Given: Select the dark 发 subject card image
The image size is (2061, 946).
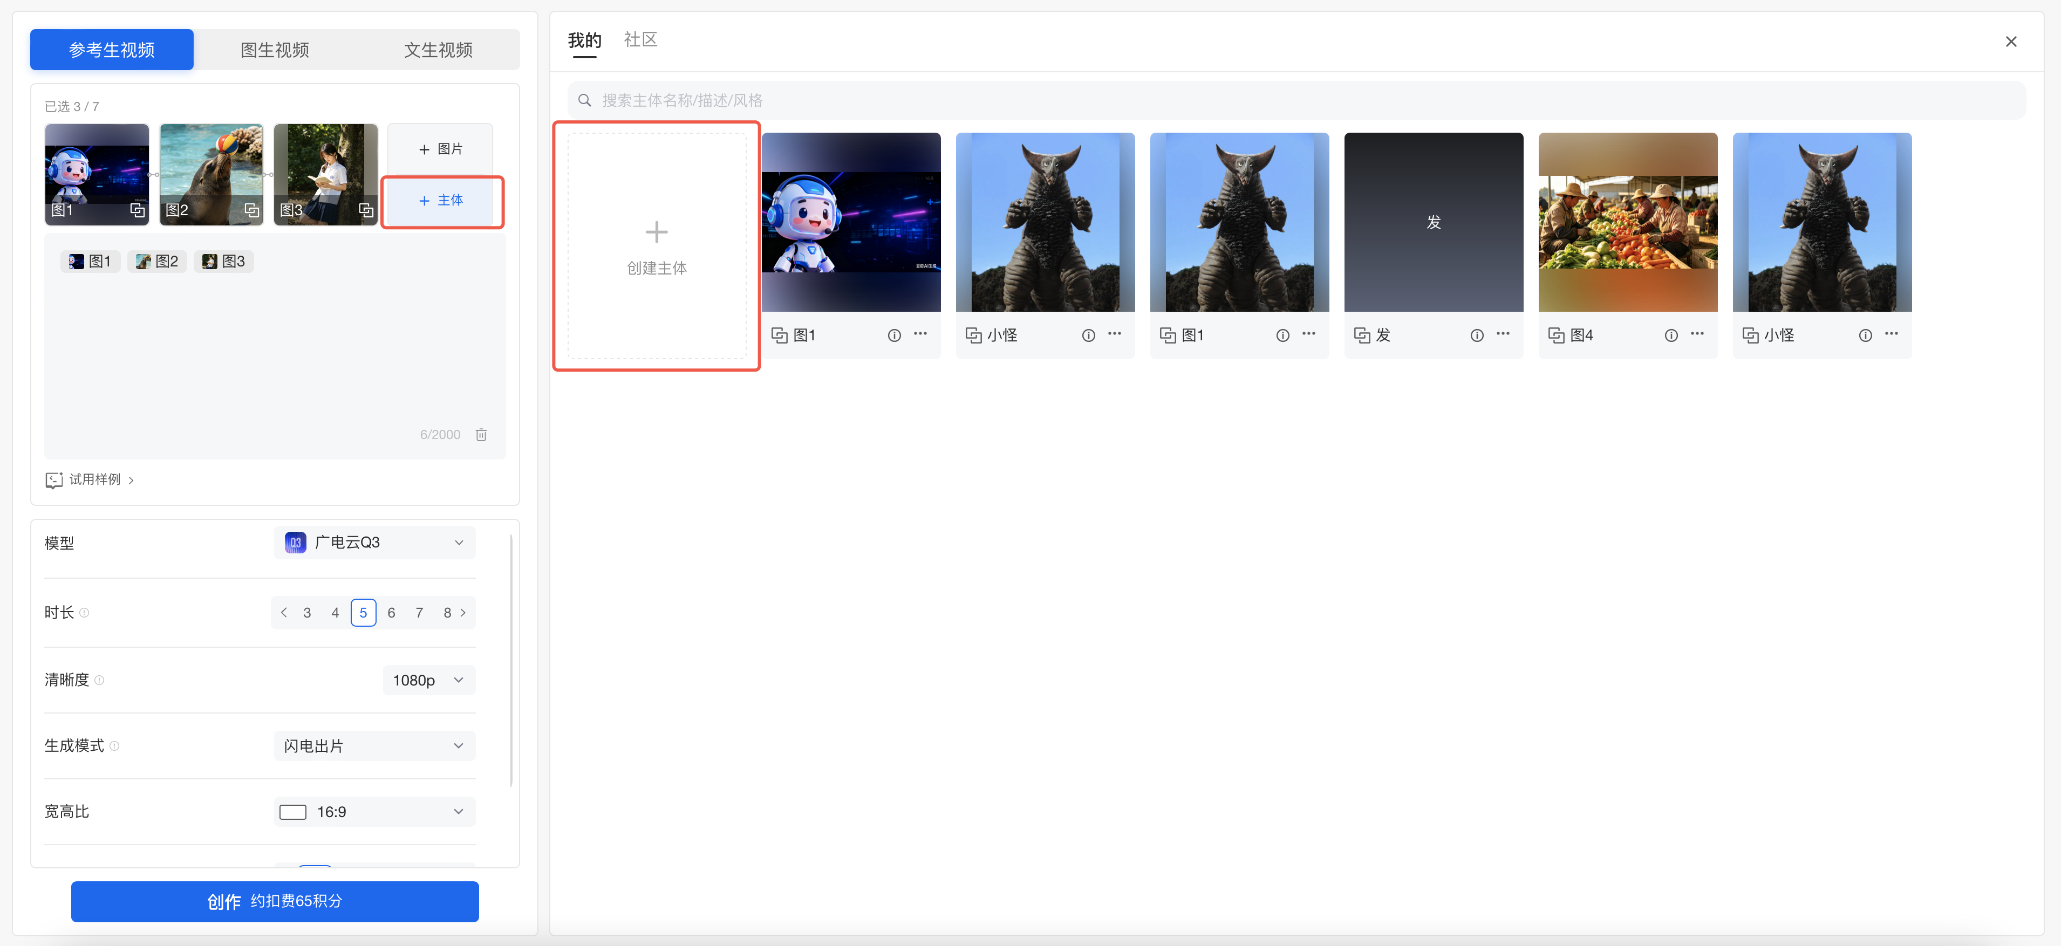Looking at the screenshot, I should point(1434,222).
